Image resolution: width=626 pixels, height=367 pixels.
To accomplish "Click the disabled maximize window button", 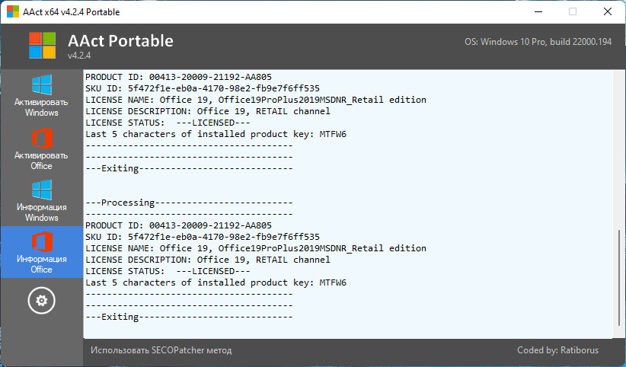I will [x=572, y=12].
